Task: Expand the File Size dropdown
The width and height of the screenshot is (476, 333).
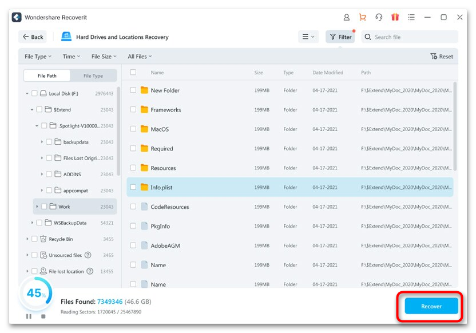Action: pyautogui.click(x=104, y=57)
